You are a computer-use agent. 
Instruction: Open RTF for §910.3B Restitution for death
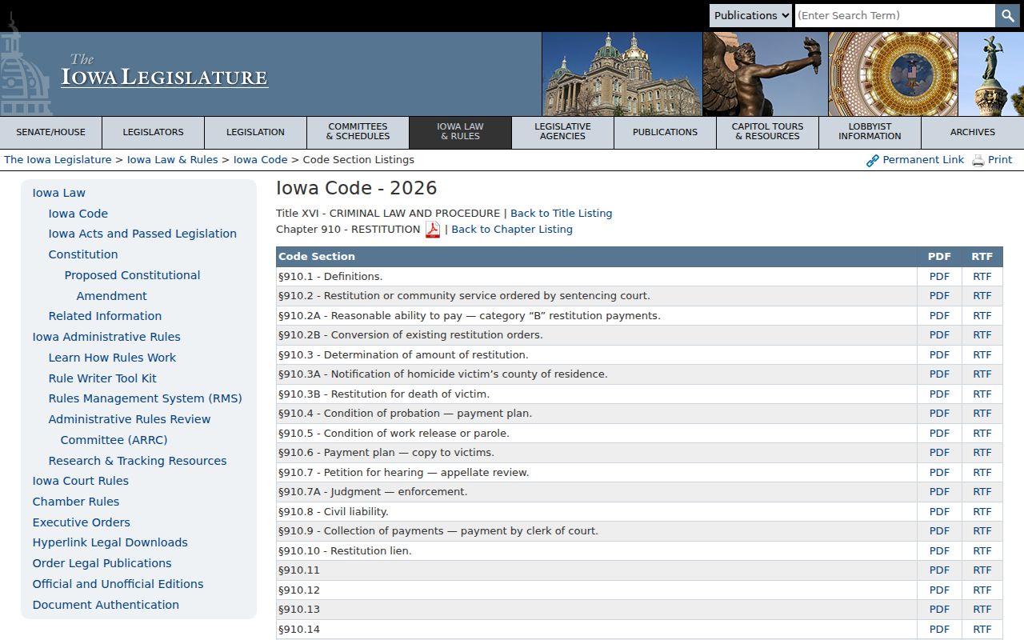tap(982, 394)
